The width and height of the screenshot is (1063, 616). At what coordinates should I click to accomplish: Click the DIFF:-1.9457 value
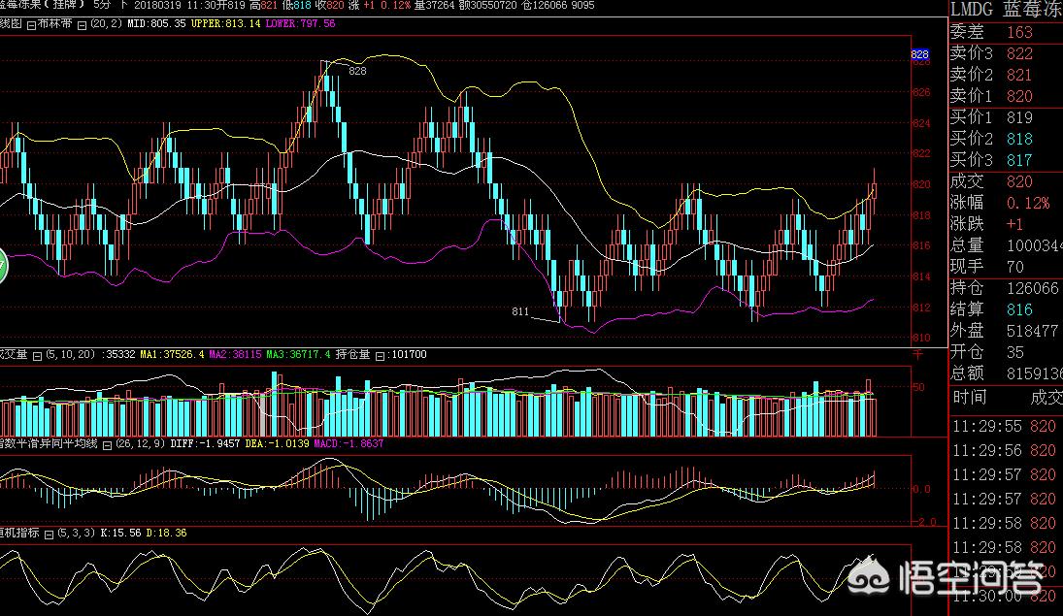[205, 444]
